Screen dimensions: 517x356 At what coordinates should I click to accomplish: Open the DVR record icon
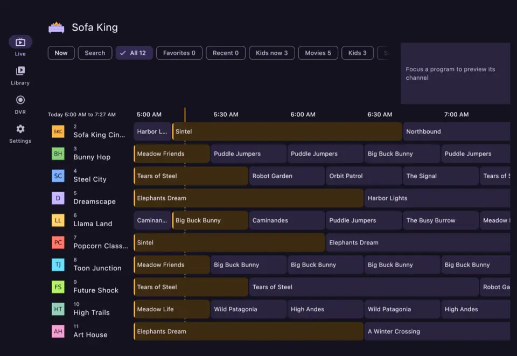pyautogui.click(x=20, y=100)
